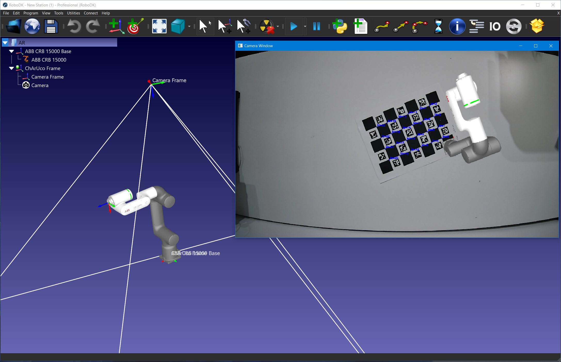
Task: Click the Check collisions radiation icon
Action: point(267,26)
